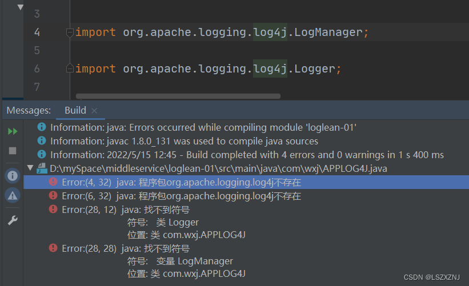Viewport: 469px width, 286px height.
Task: Click the fold end marker on line 6
Action: point(70,69)
